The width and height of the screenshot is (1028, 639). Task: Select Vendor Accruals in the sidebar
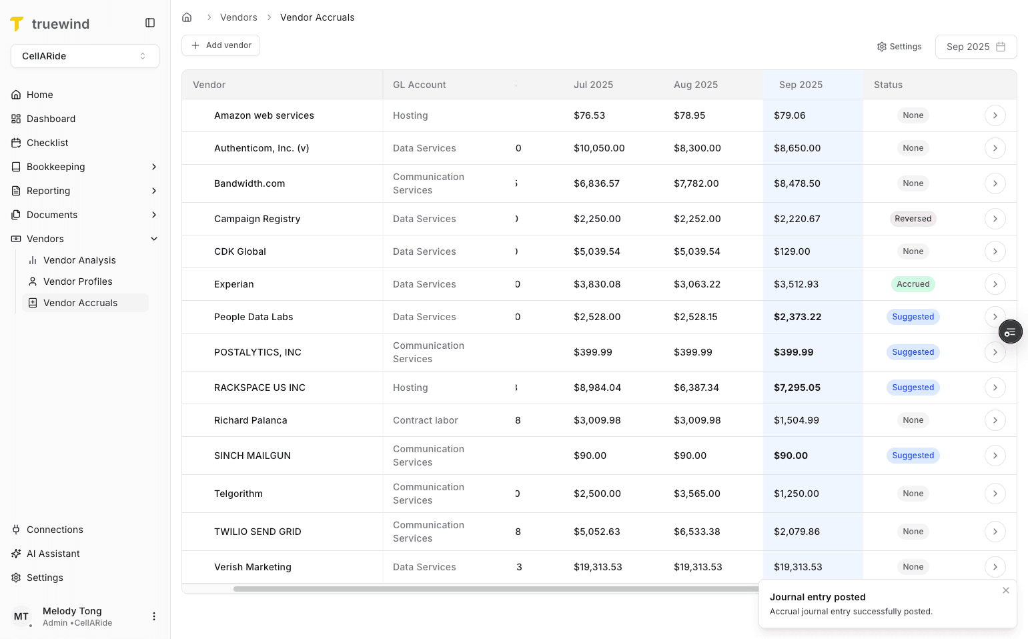coord(85,303)
